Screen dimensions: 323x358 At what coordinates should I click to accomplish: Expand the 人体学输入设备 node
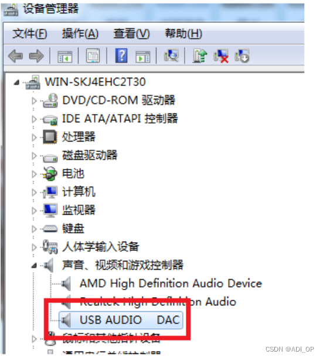tap(34, 247)
